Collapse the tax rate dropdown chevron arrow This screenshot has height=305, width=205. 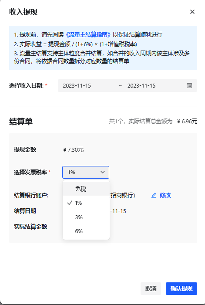(103, 172)
